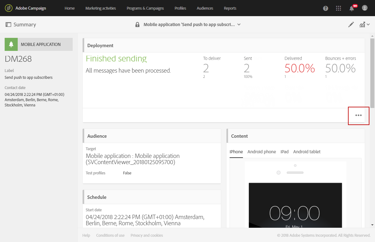Open Privacy and cookies link
The width and height of the screenshot is (375, 242).
click(x=147, y=235)
